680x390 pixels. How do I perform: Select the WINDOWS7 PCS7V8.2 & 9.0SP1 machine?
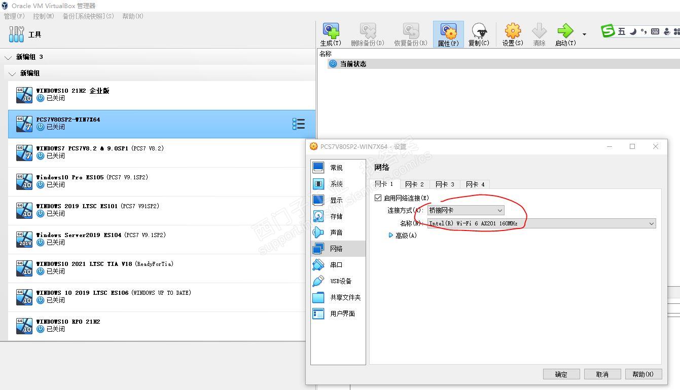(x=162, y=153)
